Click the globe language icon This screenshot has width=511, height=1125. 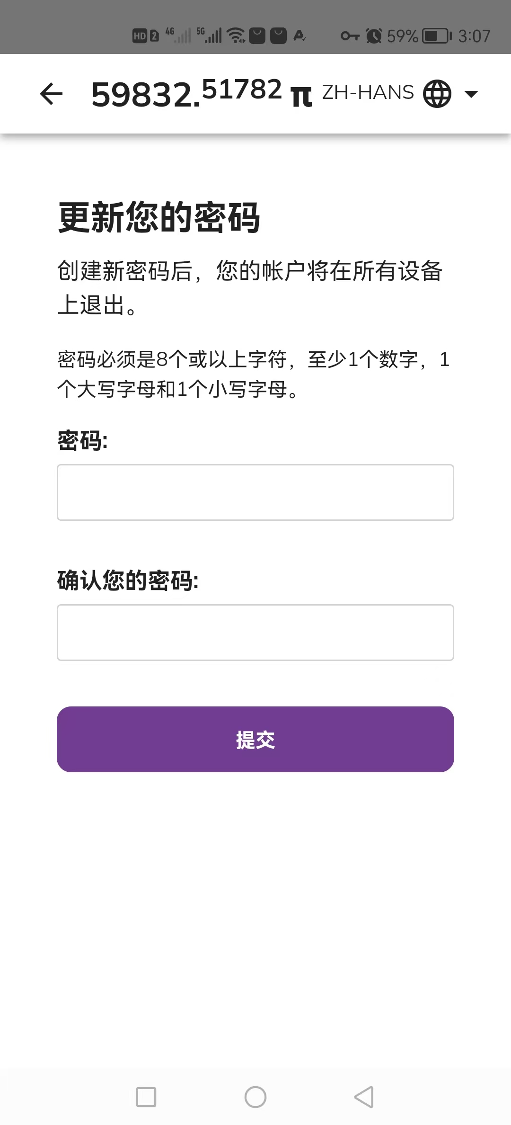[x=437, y=93]
